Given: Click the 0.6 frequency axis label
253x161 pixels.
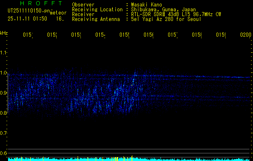Looking at the screenshot, I should tap(4, 153).
